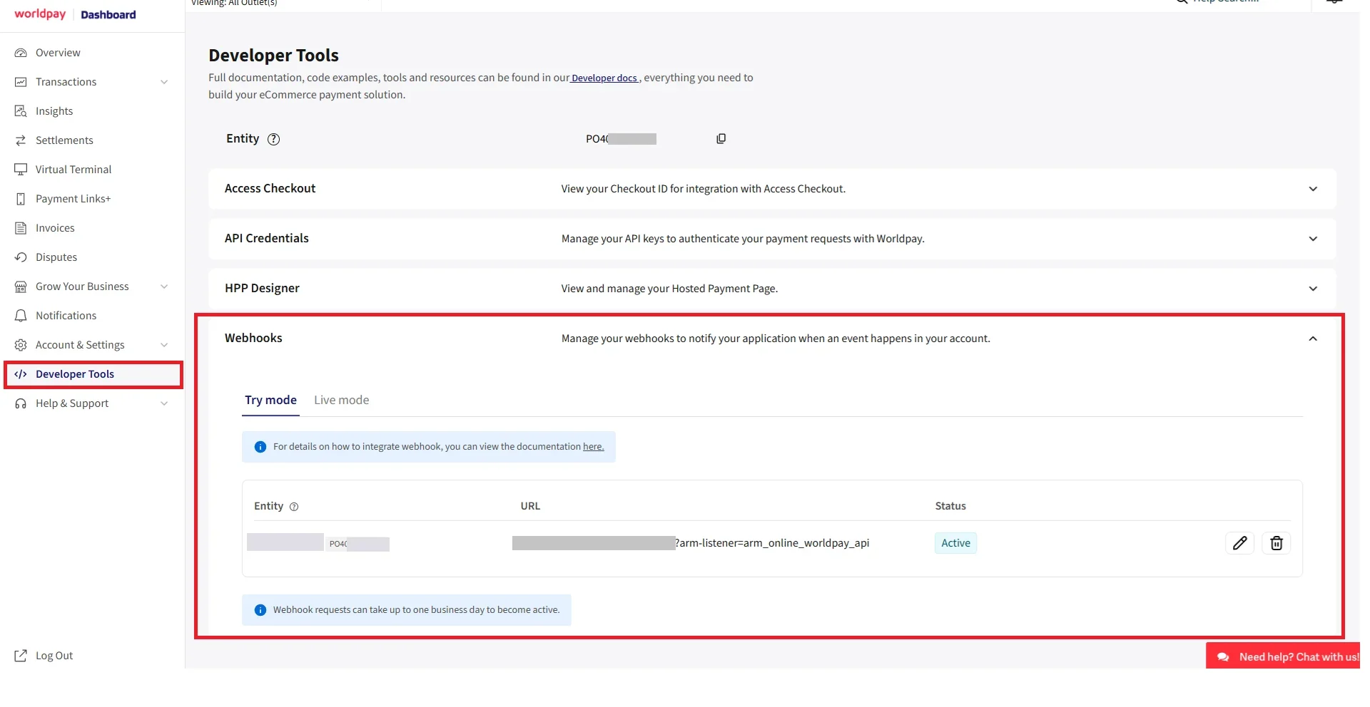The width and height of the screenshot is (1370, 707).
Task: Open webhook documentation via 'here' link
Action: [593, 447]
